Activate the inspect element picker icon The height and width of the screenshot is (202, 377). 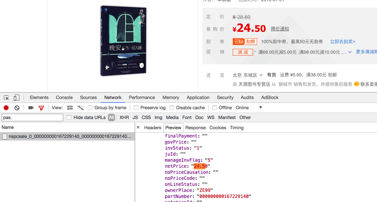(6, 97)
